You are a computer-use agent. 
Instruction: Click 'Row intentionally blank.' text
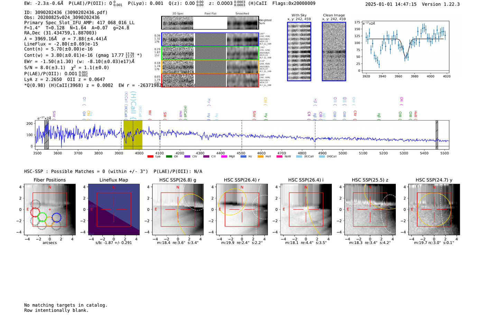click(x=56, y=310)
